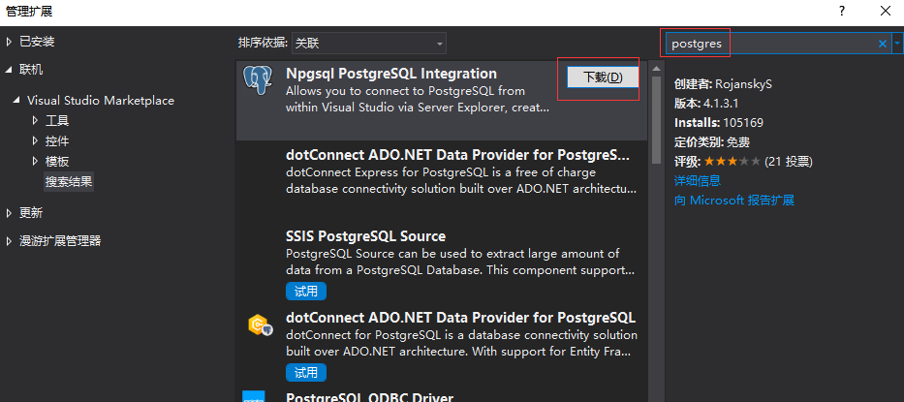Select PostgreSQL ODBC Driver entry

pyautogui.click(x=441, y=396)
